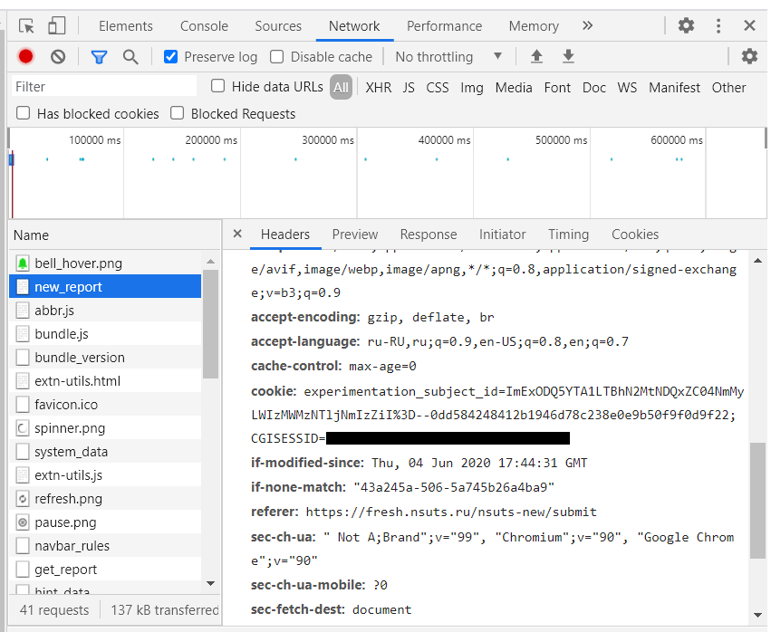Enable Disable cache checkbox

[277, 57]
